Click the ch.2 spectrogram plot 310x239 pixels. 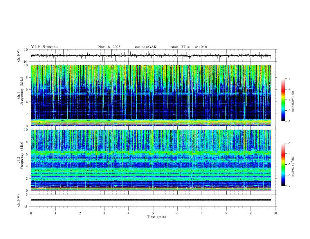(151, 160)
